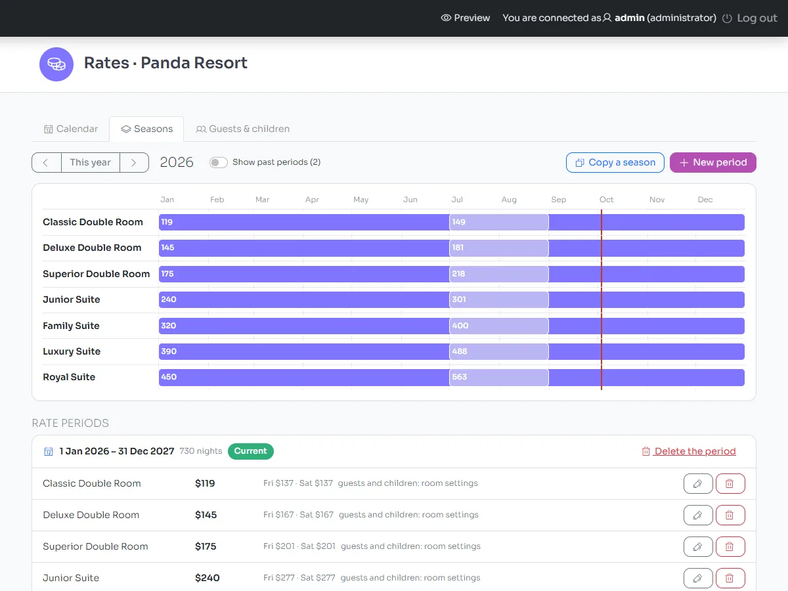
Task: Click the Preview eye icon
Action: pyautogui.click(x=446, y=18)
